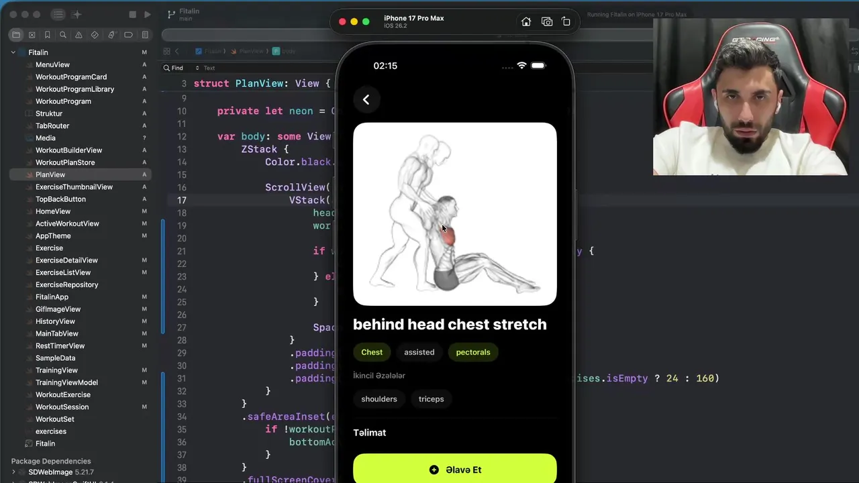Open the Find navigator magnifier icon

63,35
